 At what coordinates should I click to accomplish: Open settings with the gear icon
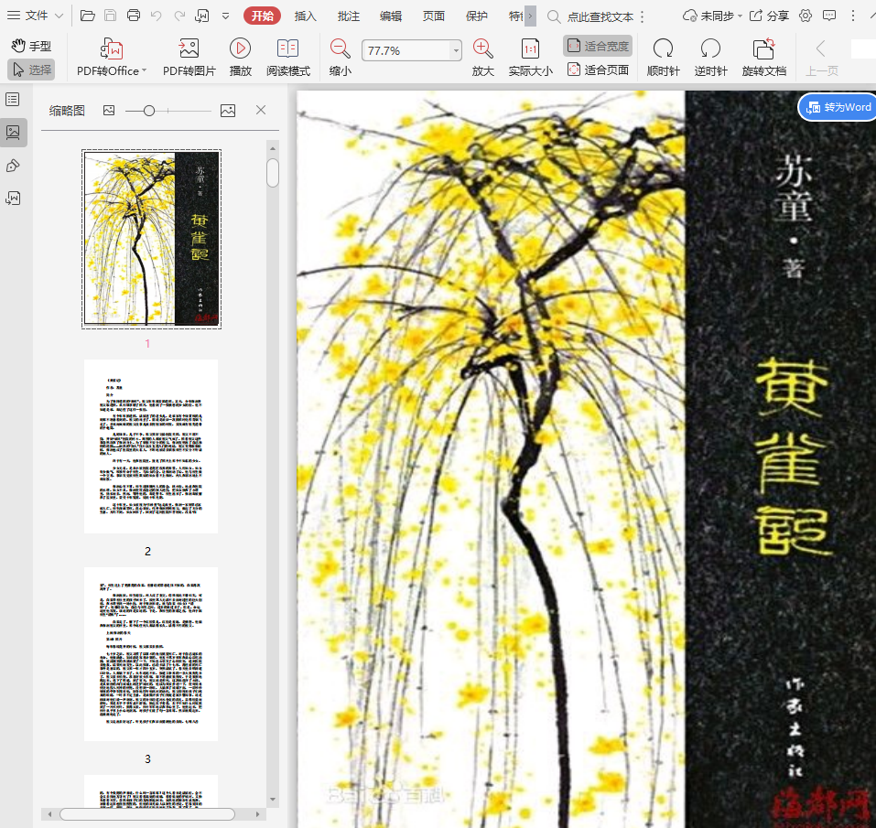tap(805, 16)
